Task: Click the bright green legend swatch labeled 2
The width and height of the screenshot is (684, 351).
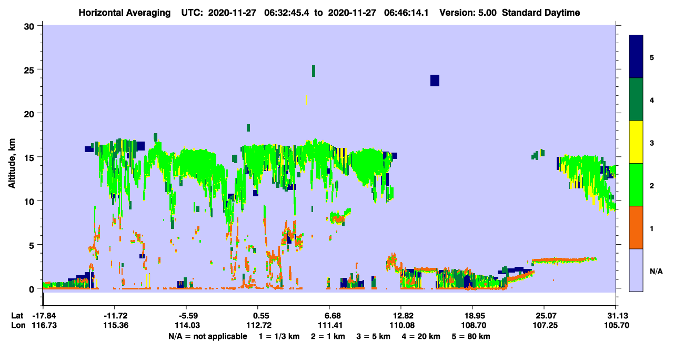Action: point(636,185)
